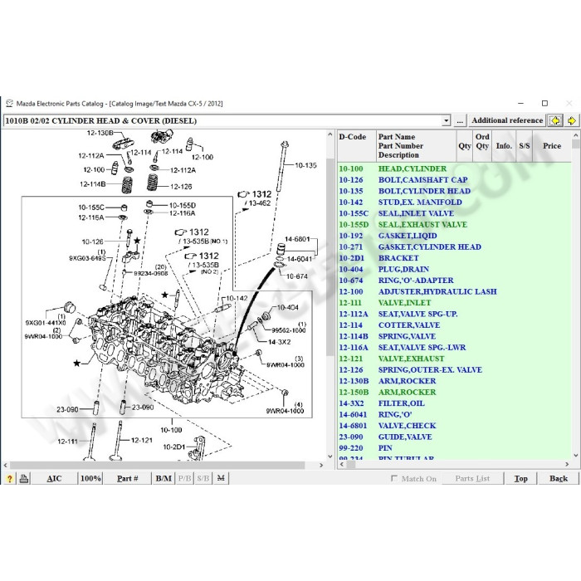Go to next page with yellow right arrow
581x581 pixels.
572,121
